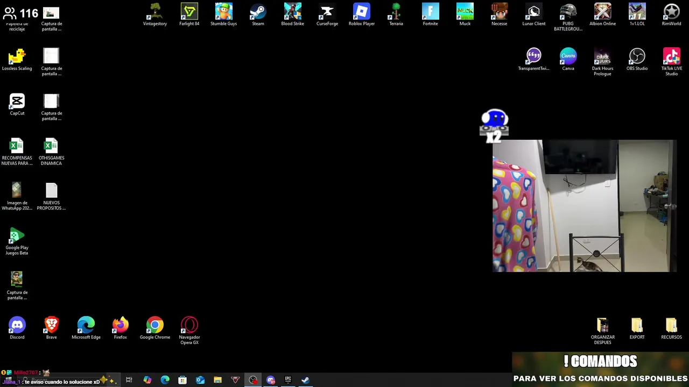Screen dimensions: 689x387
Task: Launch Fortnite from the desktop
Action: pos(431,15)
